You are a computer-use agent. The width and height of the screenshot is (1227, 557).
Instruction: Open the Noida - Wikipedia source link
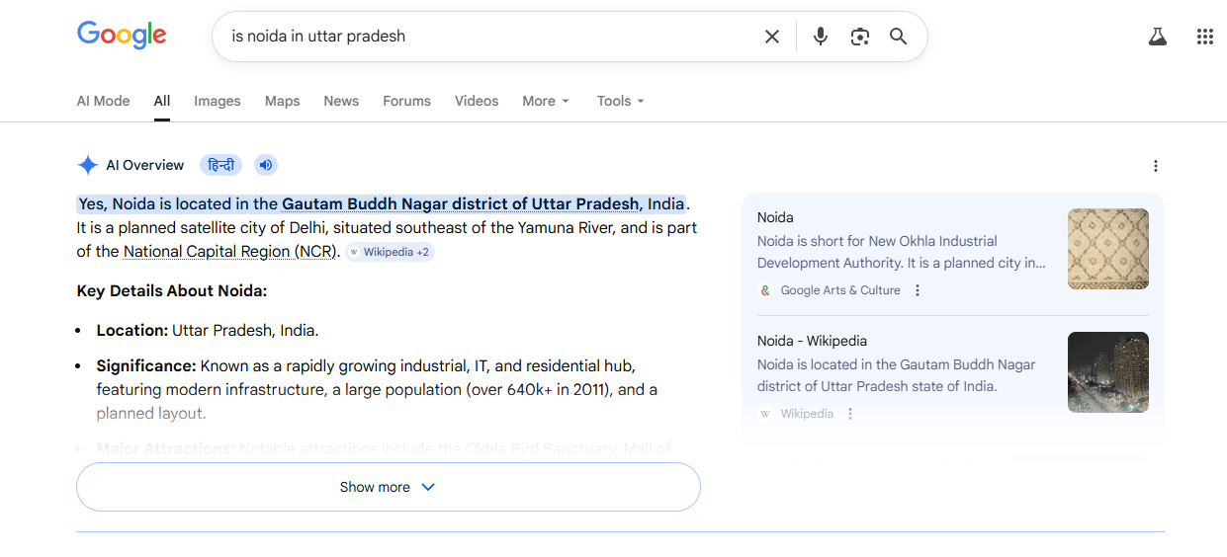[x=812, y=341]
